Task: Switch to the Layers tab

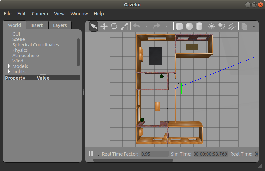Action: pos(60,25)
